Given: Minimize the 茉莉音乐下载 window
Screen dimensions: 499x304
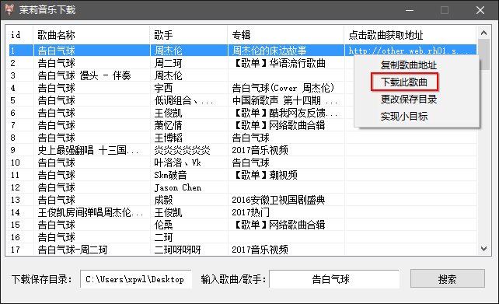Looking at the screenshot, I should click(x=410, y=10).
